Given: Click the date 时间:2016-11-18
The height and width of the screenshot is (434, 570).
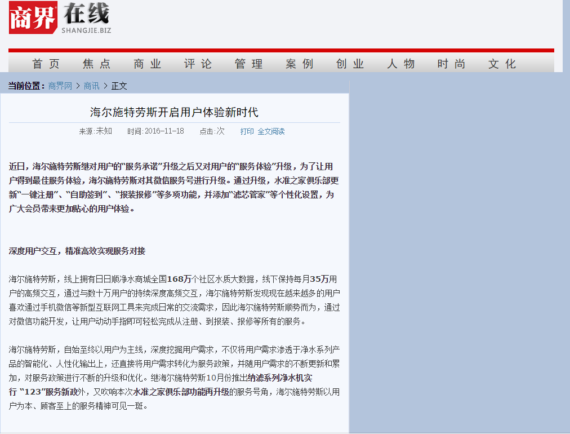Looking at the screenshot, I should point(155,131).
